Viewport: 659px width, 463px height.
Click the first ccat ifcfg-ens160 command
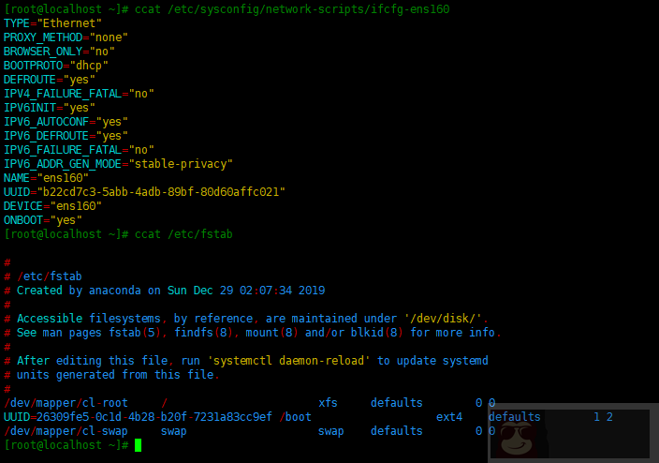click(x=292, y=9)
